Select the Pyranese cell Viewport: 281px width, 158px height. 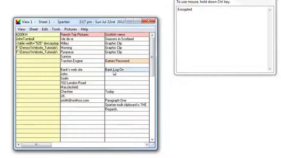(83, 52)
